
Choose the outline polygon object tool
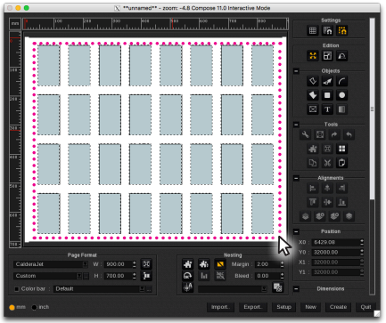[x=313, y=81]
